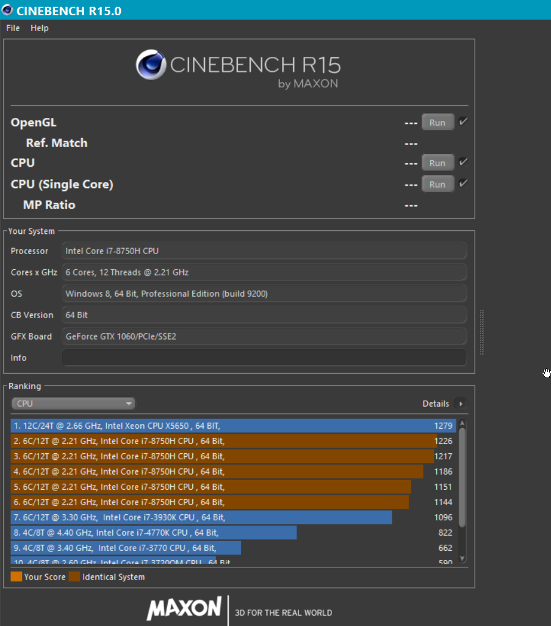Click the Identical System brown swatch
Viewport: 551px width, 626px height.
[x=74, y=577]
